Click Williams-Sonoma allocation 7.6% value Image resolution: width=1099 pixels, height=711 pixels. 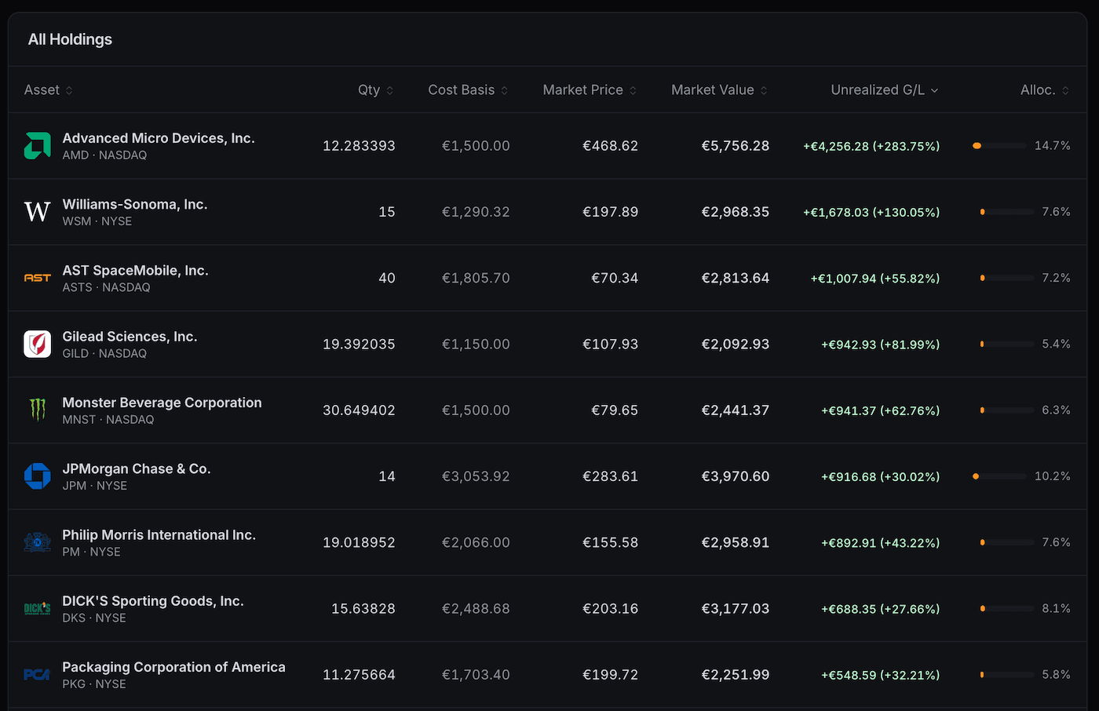pos(1056,212)
